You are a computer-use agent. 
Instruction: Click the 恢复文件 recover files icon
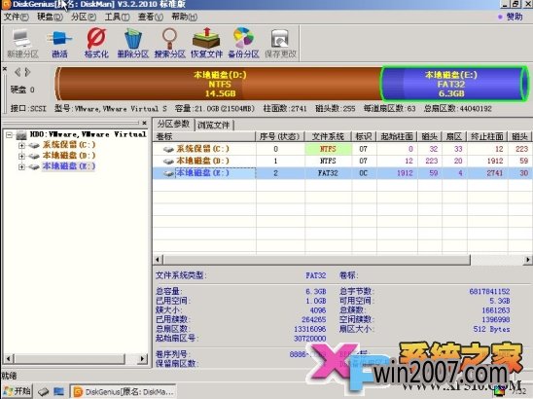coord(206,43)
